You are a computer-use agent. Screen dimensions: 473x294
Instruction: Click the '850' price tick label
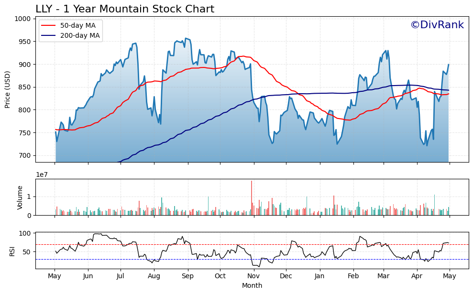click(x=25, y=87)
